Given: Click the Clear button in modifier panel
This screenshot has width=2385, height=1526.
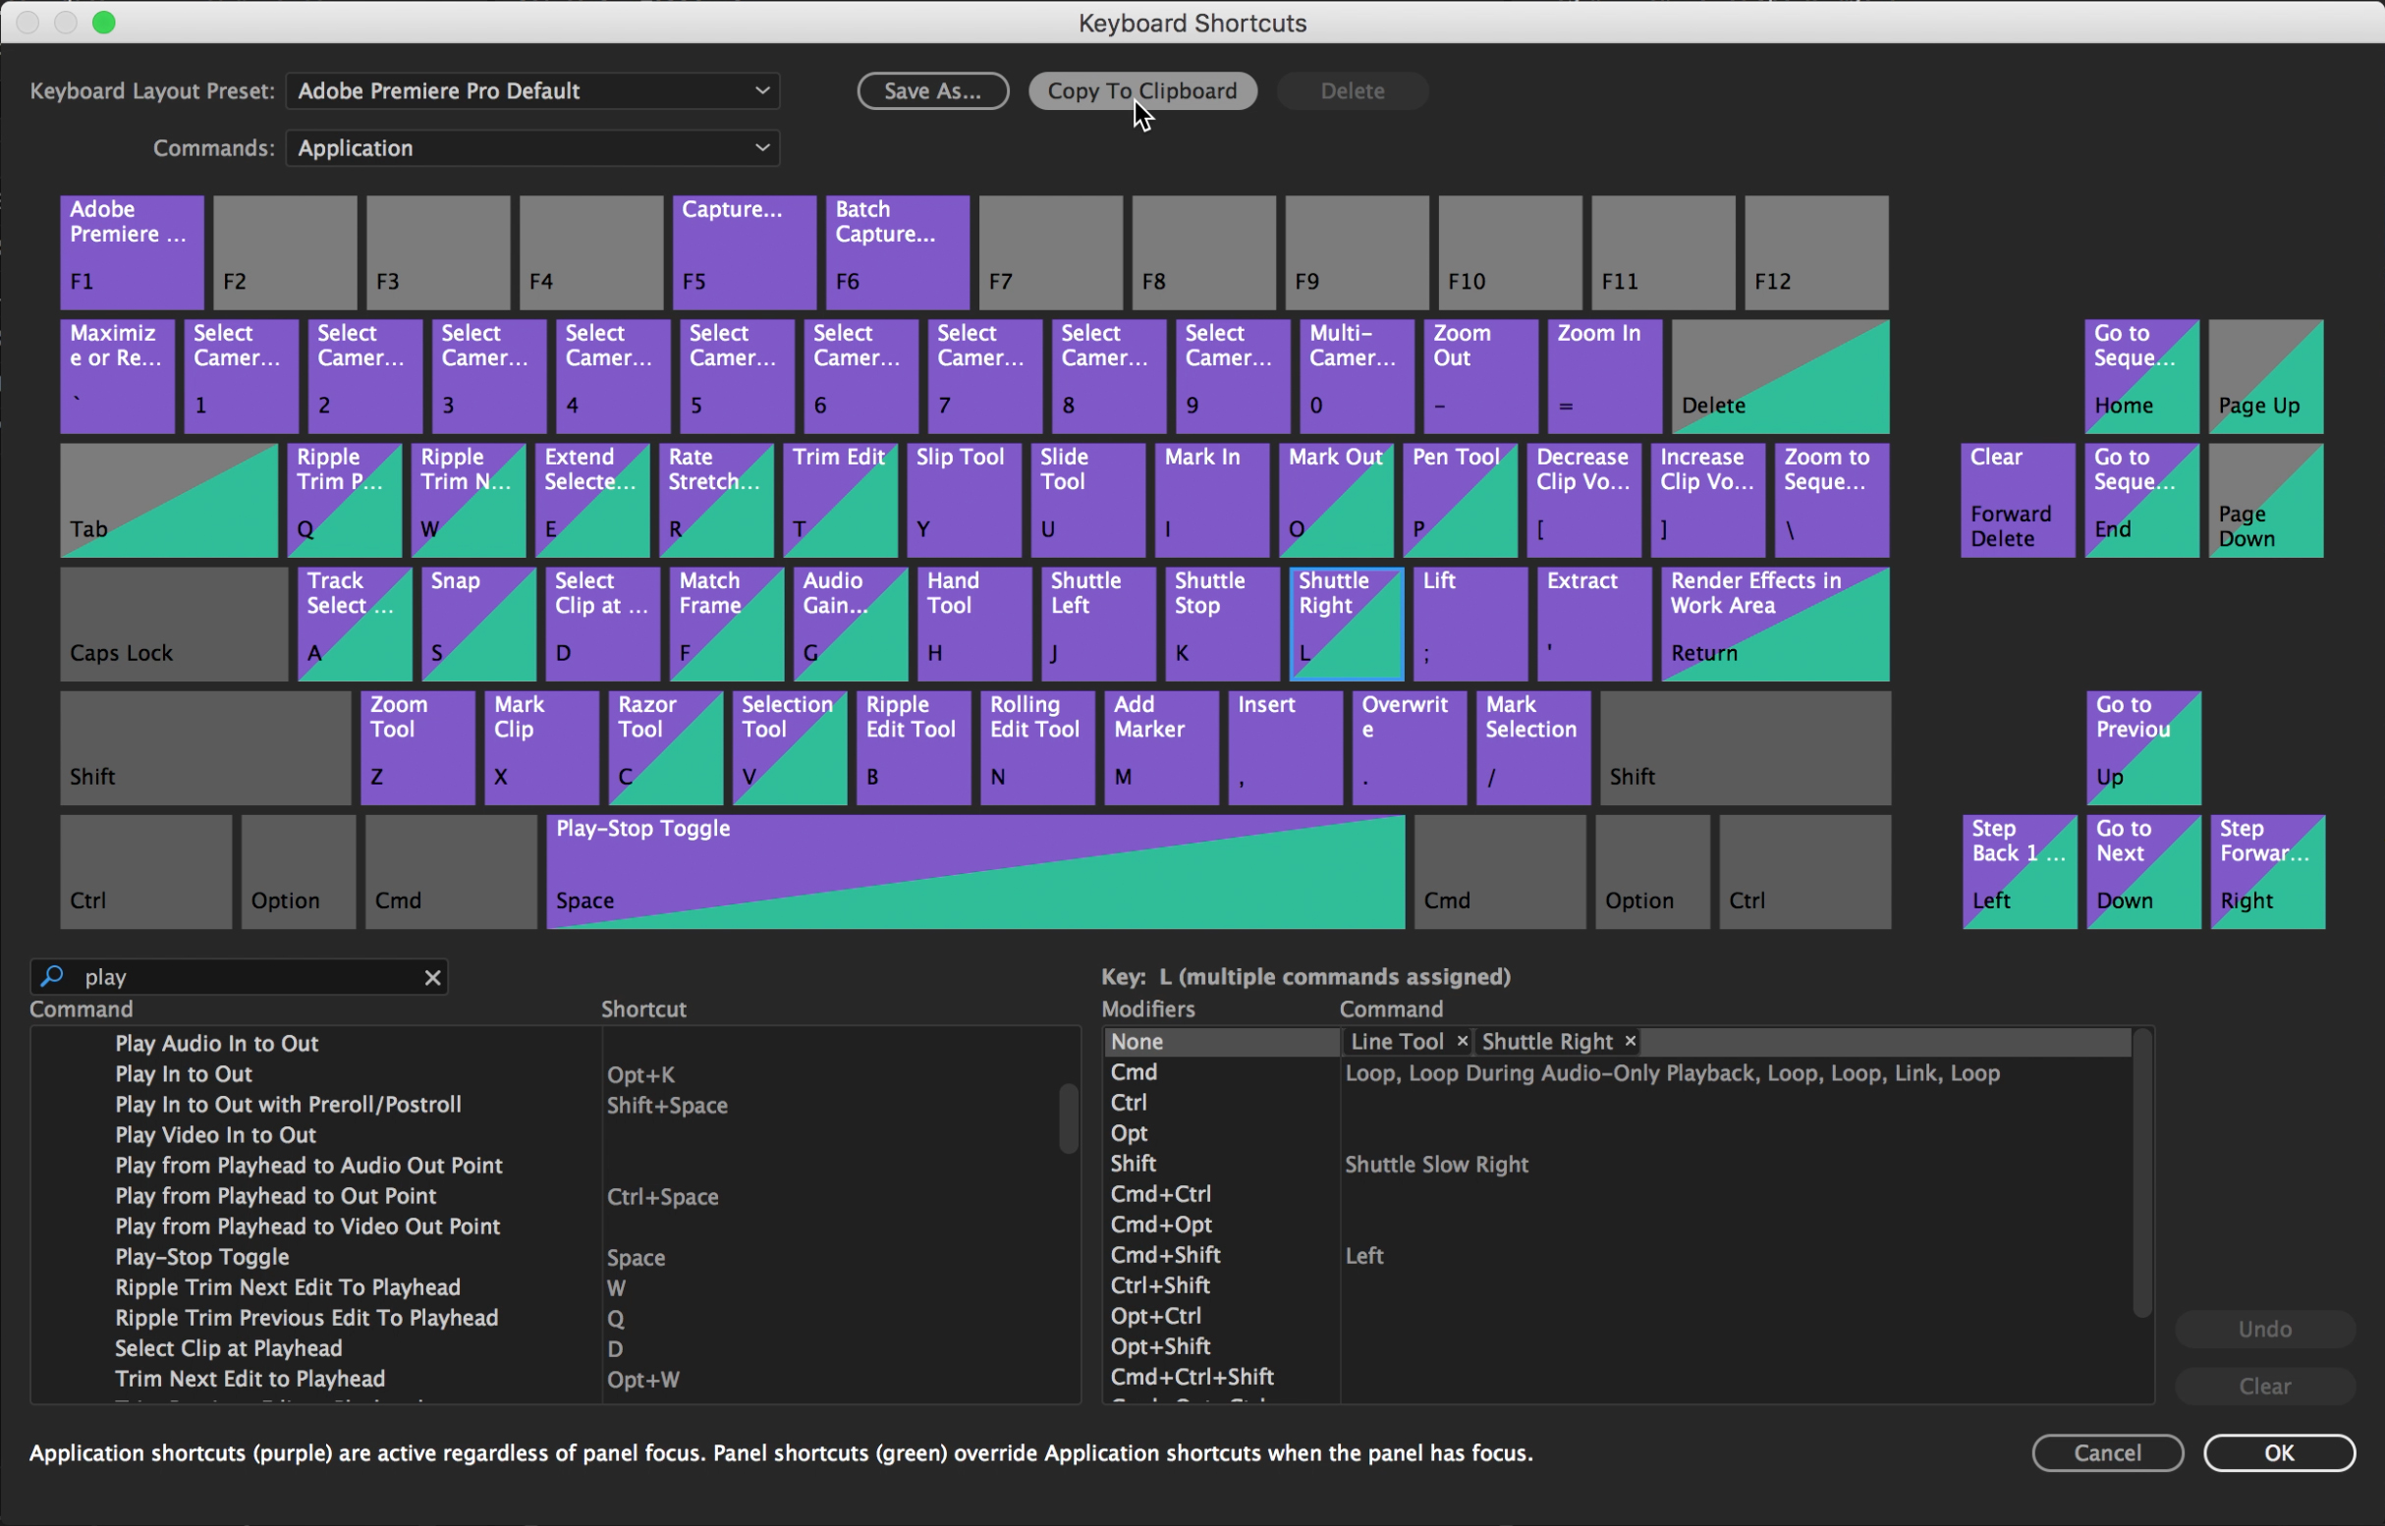Looking at the screenshot, I should [2265, 1384].
